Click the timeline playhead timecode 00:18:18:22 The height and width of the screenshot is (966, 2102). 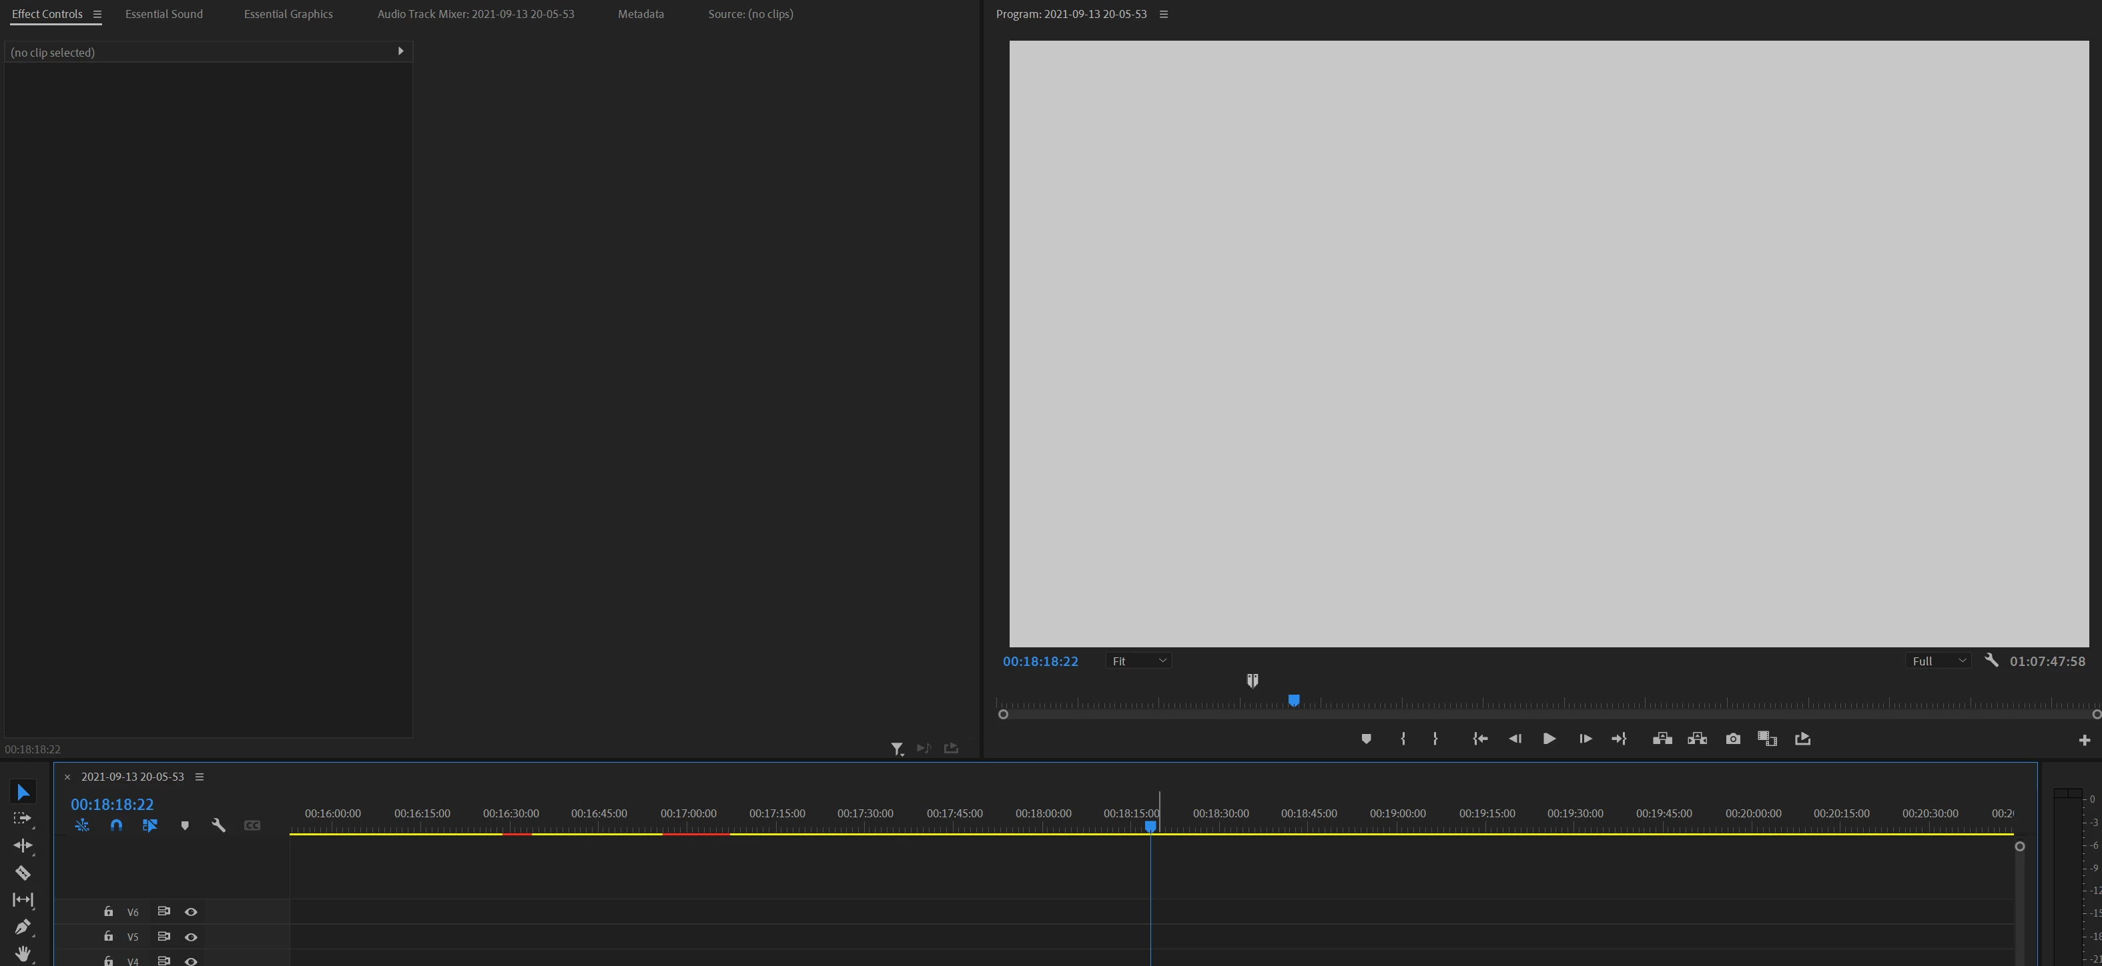tap(112, 804)
